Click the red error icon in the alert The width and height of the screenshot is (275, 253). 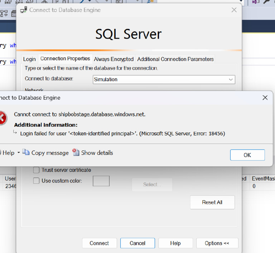point(2,118)
